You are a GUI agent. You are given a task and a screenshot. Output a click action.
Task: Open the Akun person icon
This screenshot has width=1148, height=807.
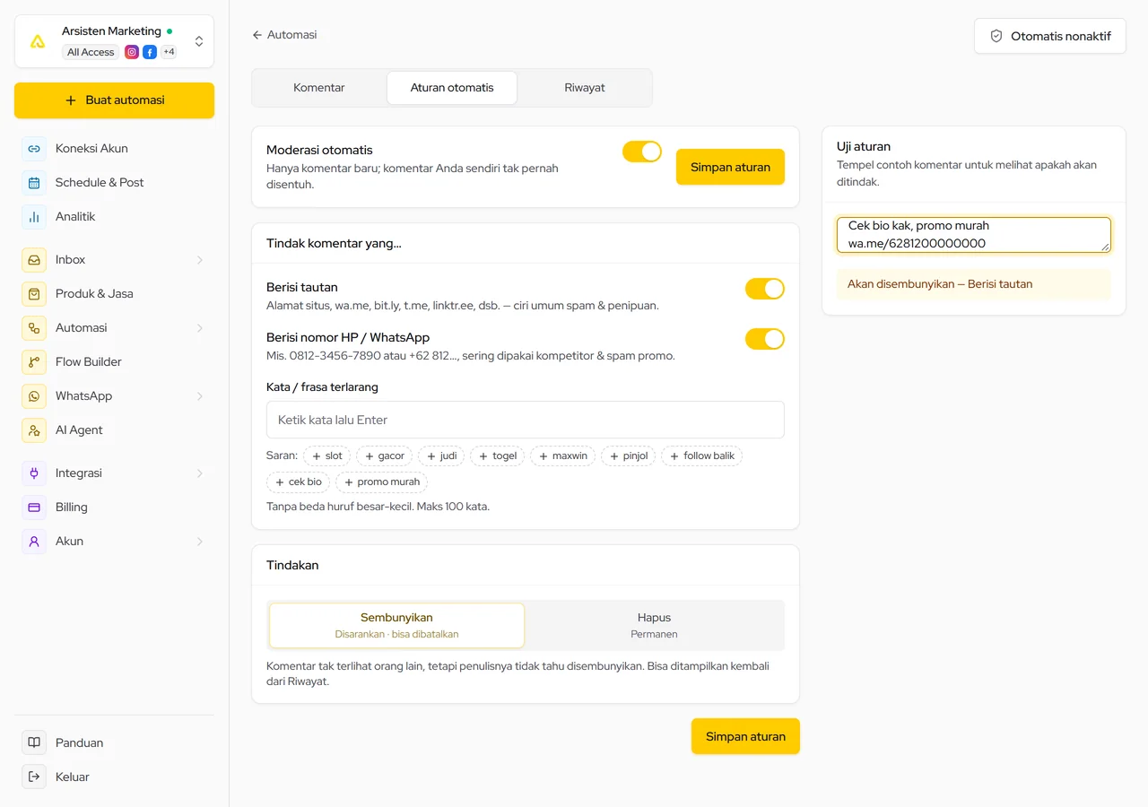pos(34,542)
